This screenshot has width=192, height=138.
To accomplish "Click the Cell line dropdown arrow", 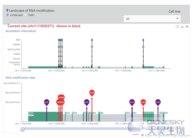I will (177, 18).
